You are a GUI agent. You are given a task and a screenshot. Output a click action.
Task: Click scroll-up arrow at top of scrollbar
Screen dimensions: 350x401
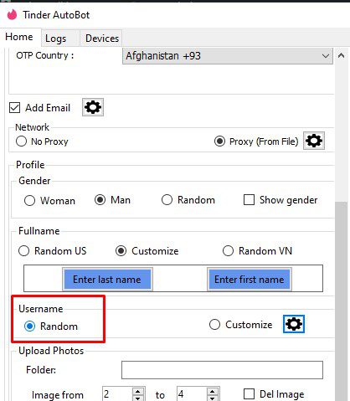coord(341,55)
